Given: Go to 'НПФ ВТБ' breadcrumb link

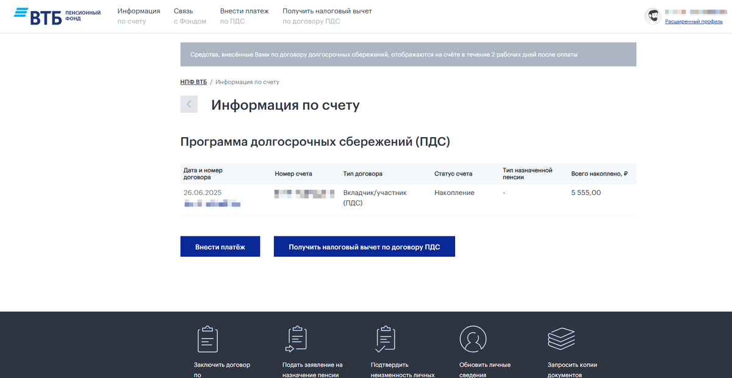Looking at the screenshot, I should pos(193,82).
